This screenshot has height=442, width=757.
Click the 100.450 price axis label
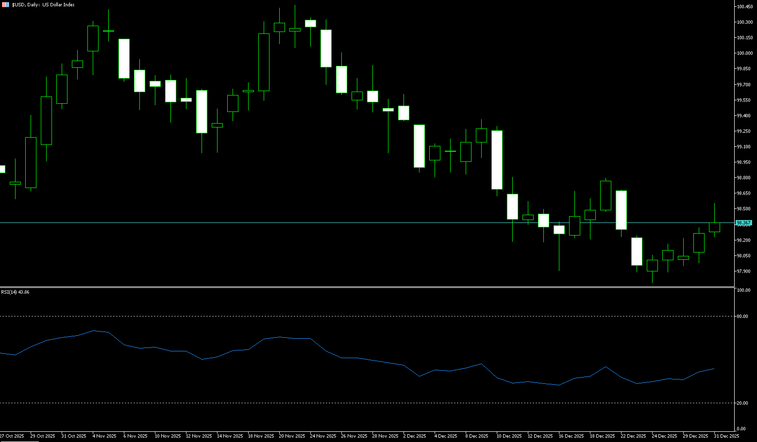coord(744,7)
